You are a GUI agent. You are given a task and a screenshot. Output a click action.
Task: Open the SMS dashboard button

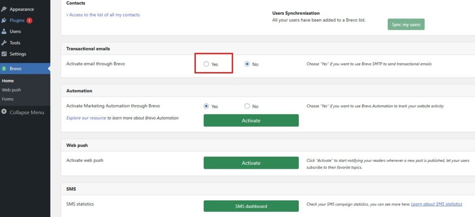point(251,206)
